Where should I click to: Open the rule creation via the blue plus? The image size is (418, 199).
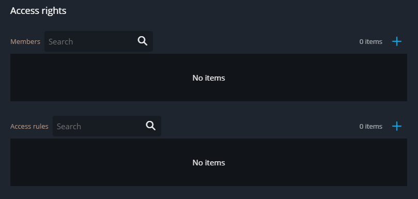pyautogui.click(x=397, y=126)
